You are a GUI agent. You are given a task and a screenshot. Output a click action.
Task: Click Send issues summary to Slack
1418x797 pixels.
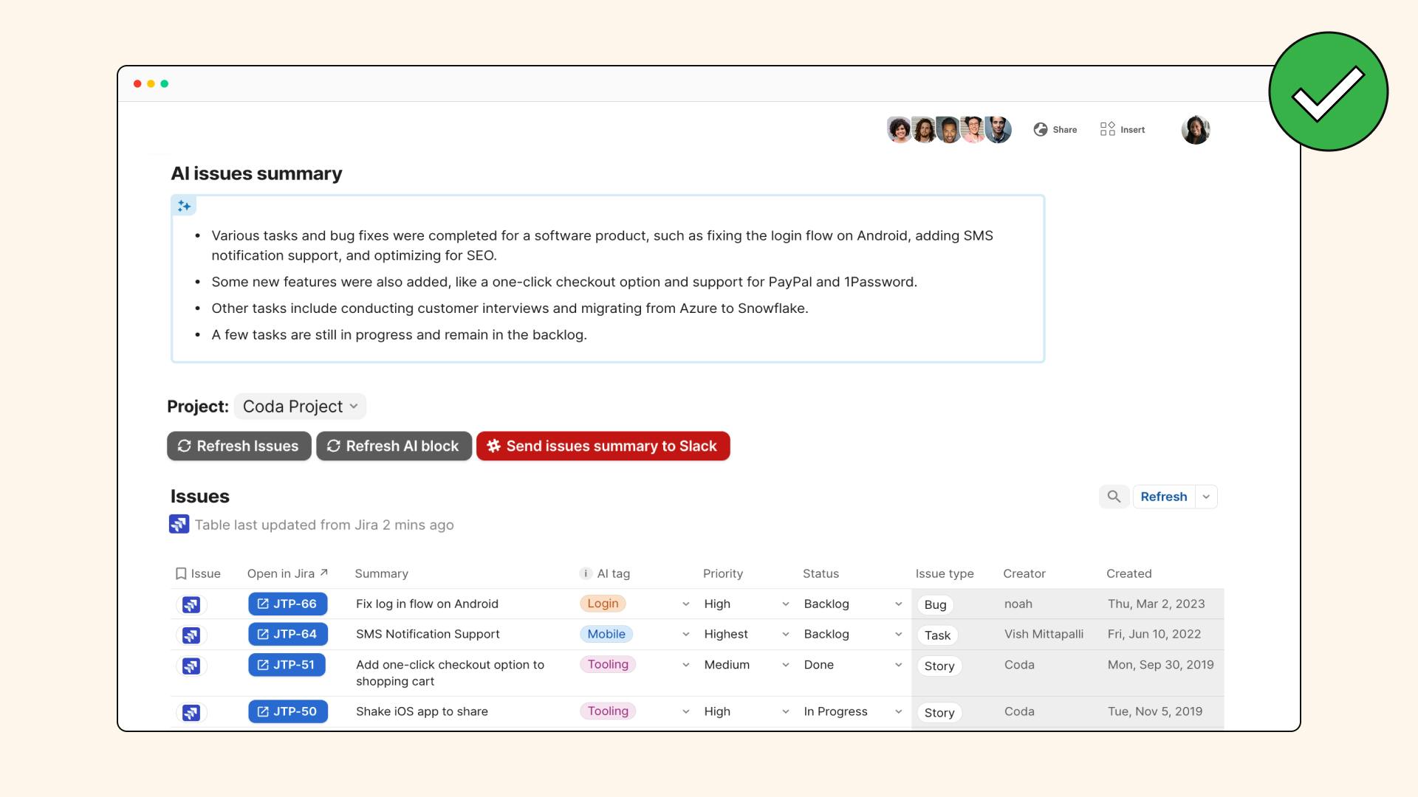pyautogui.click(x=604, y=446)
